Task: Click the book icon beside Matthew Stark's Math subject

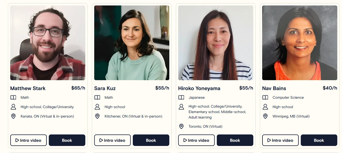Action: click(x=13, y=97)
